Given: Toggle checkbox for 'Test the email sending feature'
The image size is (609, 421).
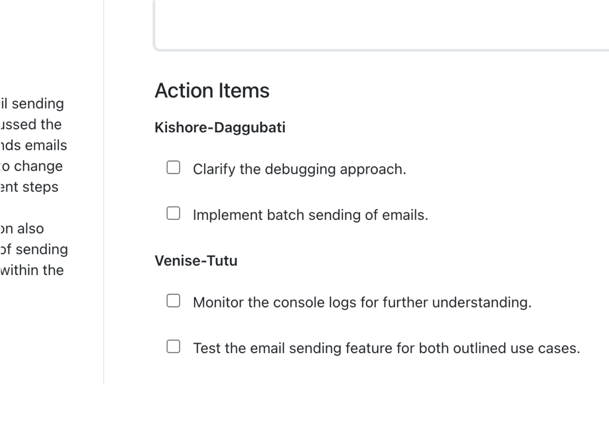Looking at the screenshot, I should 173,346.
